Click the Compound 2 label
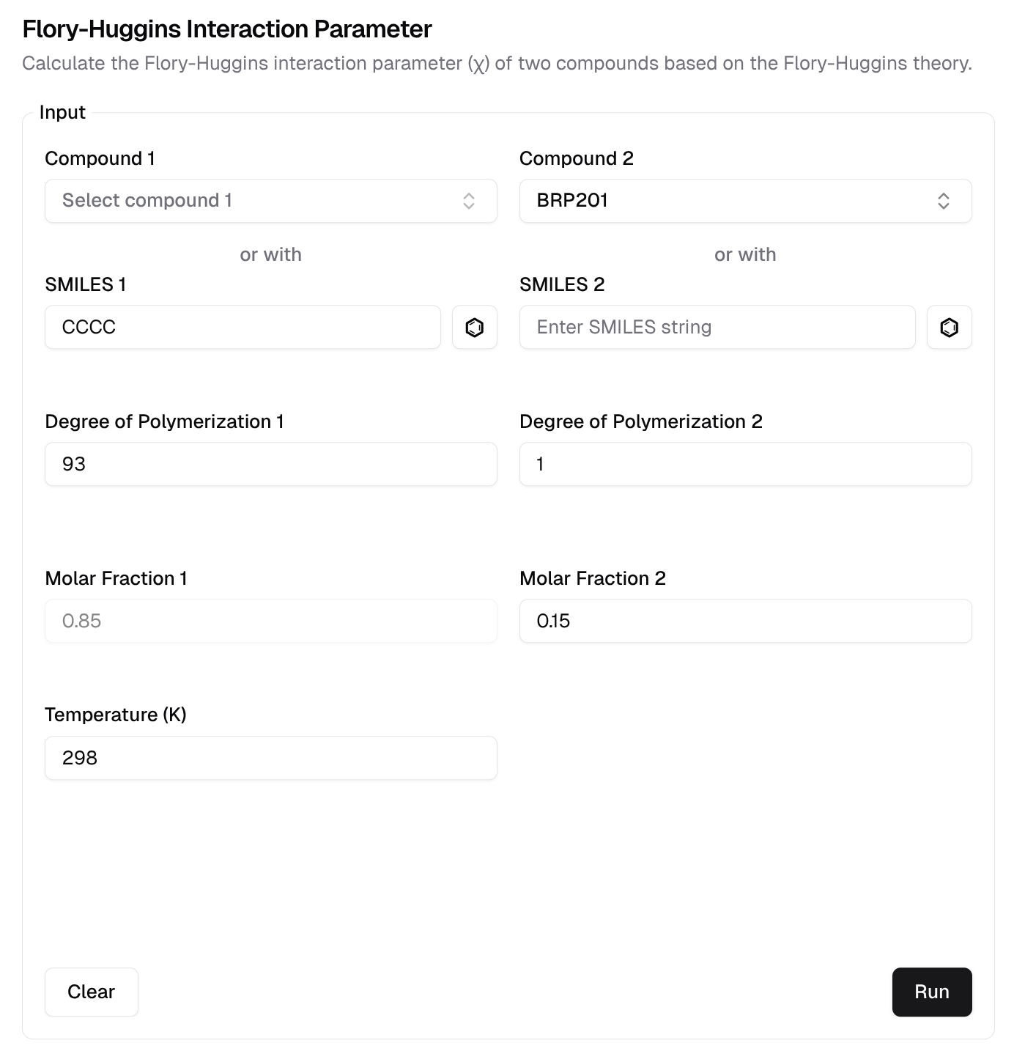 click(576, 158)
